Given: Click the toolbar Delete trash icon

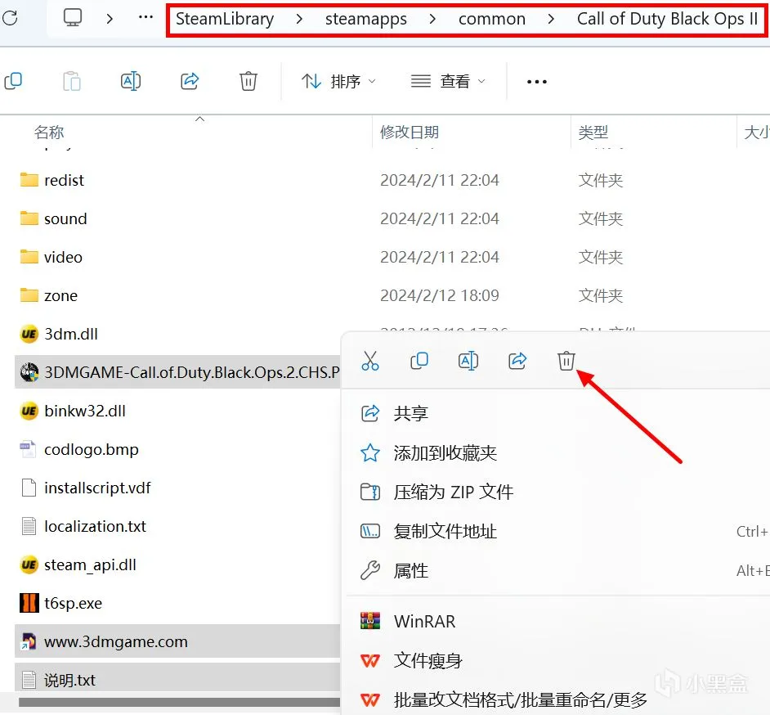Looking at the screenshot, I should [248, 81].
